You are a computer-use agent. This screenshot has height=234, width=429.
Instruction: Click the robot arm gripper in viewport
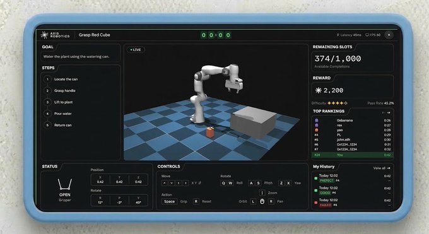tap(233, 86)
